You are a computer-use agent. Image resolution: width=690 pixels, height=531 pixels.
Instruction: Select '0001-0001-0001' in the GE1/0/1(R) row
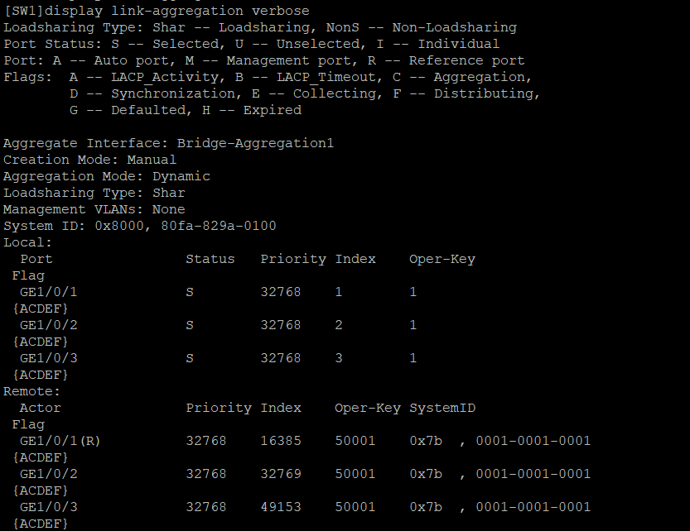(x=533, y=441)
